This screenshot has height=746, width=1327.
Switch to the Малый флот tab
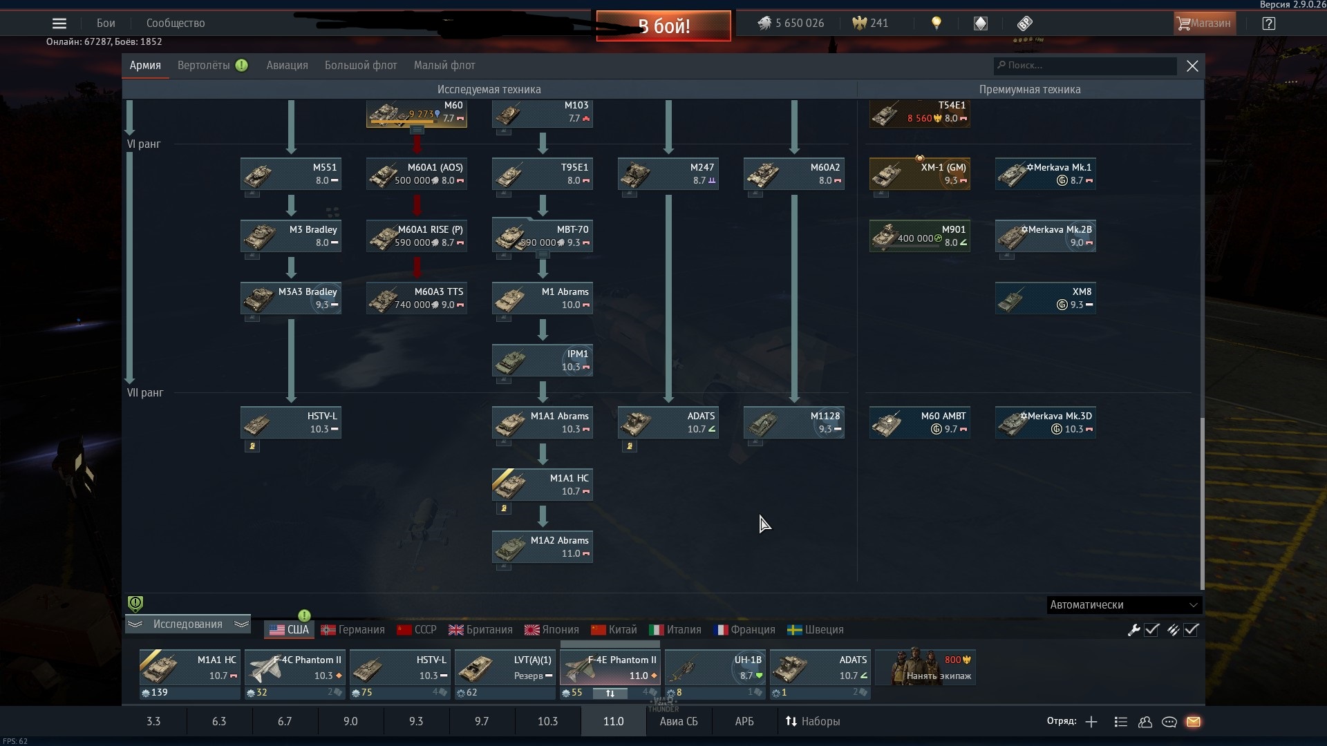(x=444, y=66)
